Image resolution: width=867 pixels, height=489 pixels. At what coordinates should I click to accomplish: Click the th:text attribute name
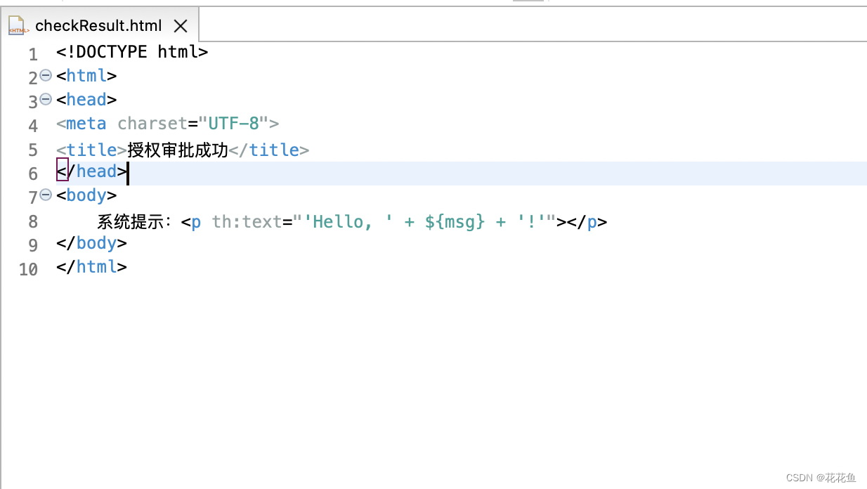point(247,222)
